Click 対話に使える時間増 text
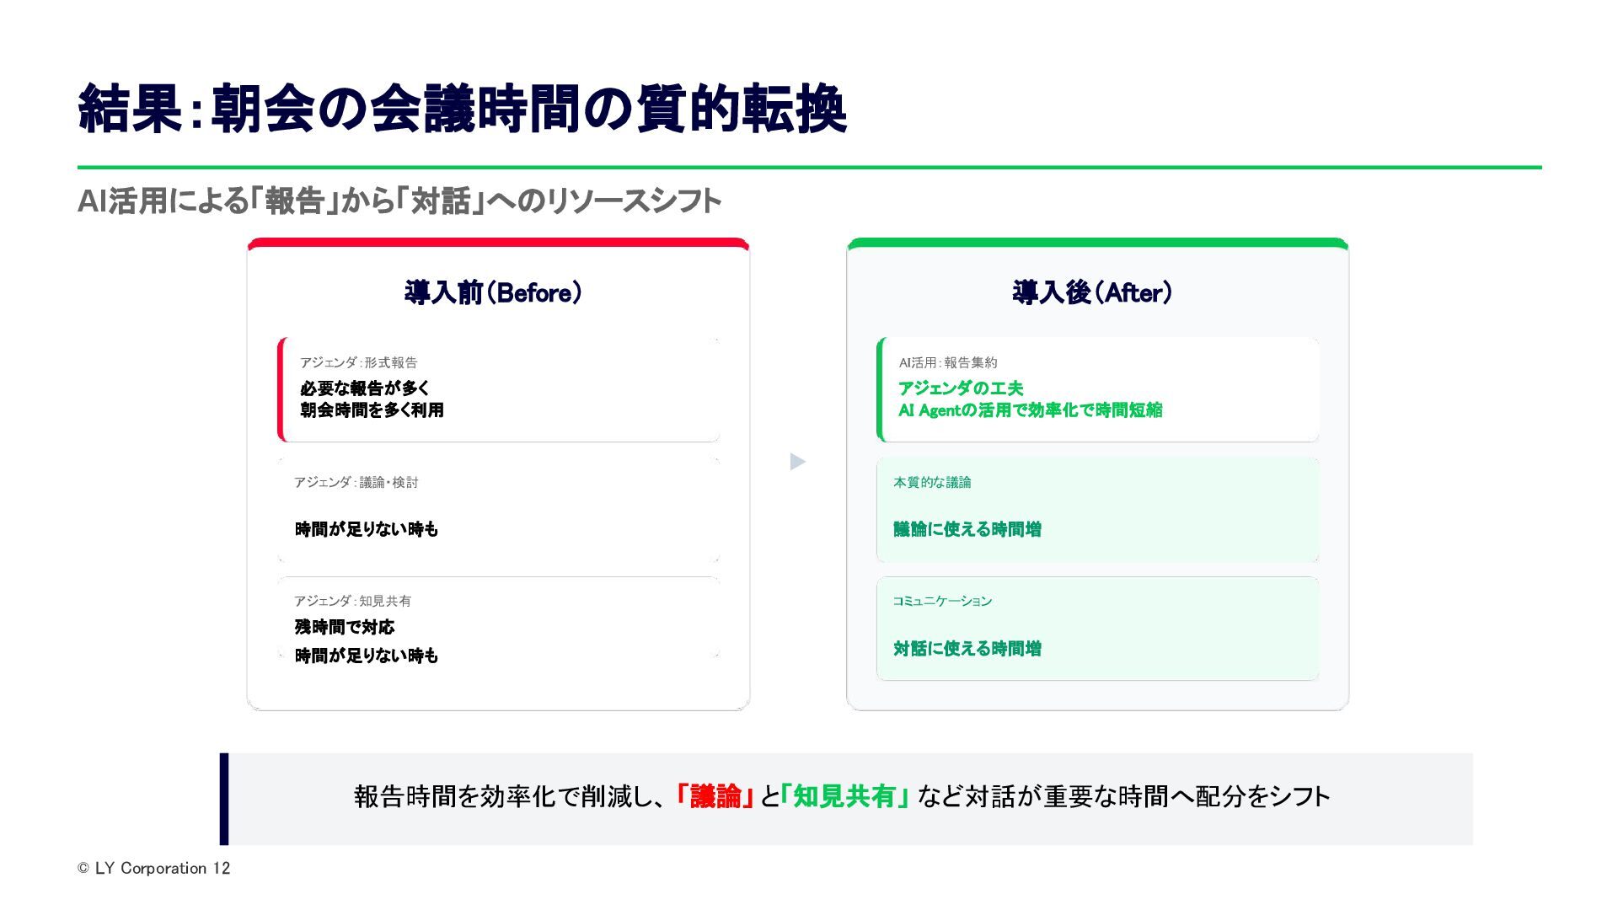This screenshot has width=1618, height=910. point(967,649)
